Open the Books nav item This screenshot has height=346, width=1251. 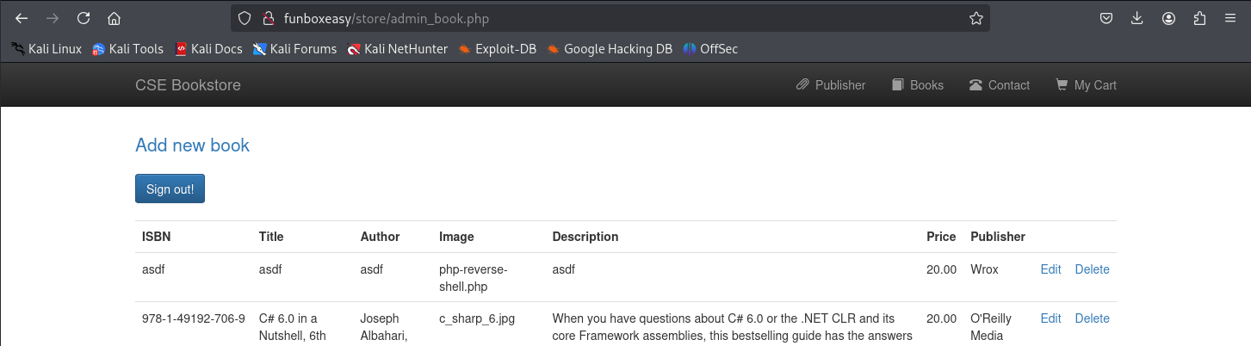(918, 85)
